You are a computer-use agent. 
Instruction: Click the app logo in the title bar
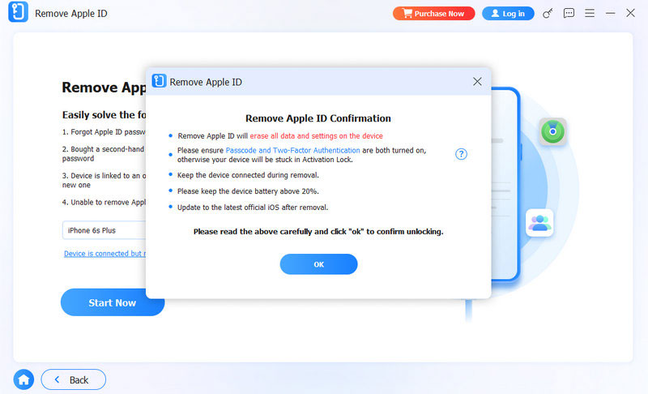pyautogui.click(x=18, y=11)
